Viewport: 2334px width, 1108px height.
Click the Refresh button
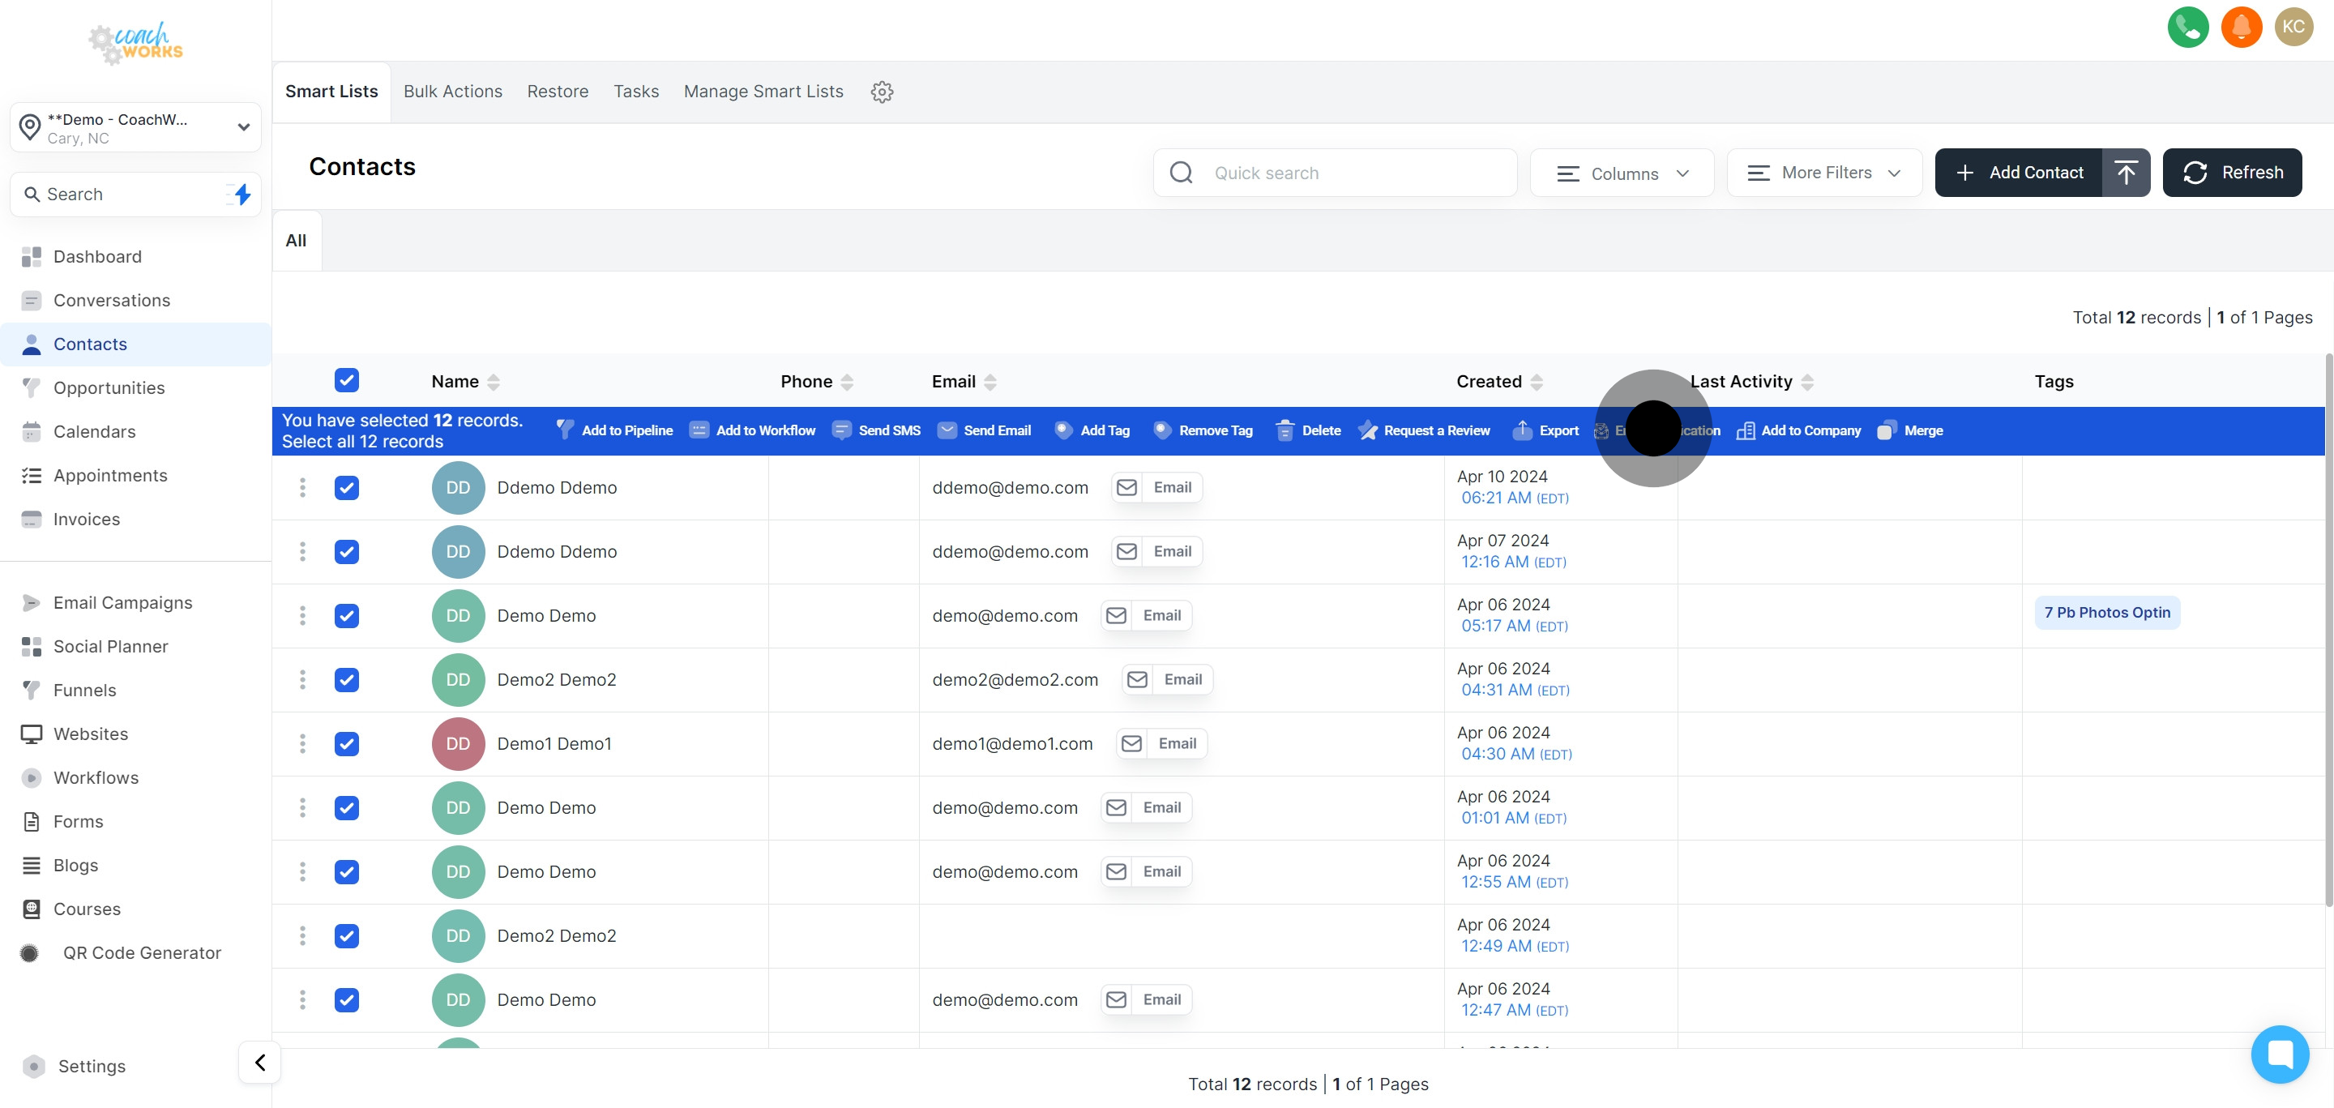click(2231, 173)
